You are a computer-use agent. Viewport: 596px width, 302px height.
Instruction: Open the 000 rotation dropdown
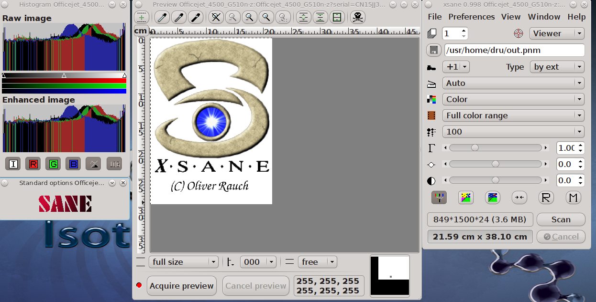click(x=258, y=262)
